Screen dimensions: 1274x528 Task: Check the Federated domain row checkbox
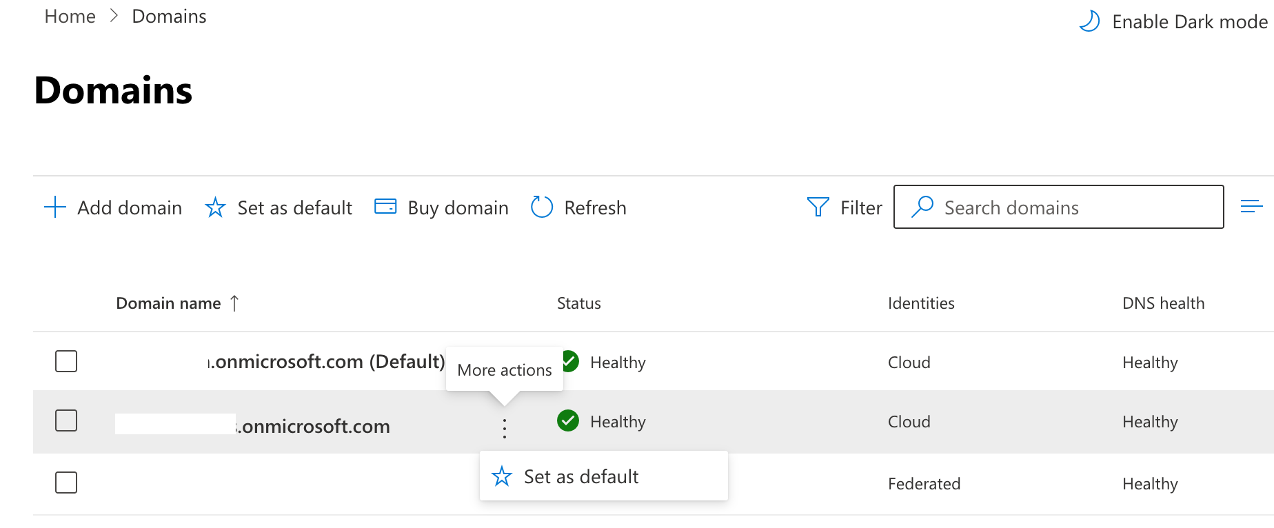pyautogui.click(x=66, y=483)
